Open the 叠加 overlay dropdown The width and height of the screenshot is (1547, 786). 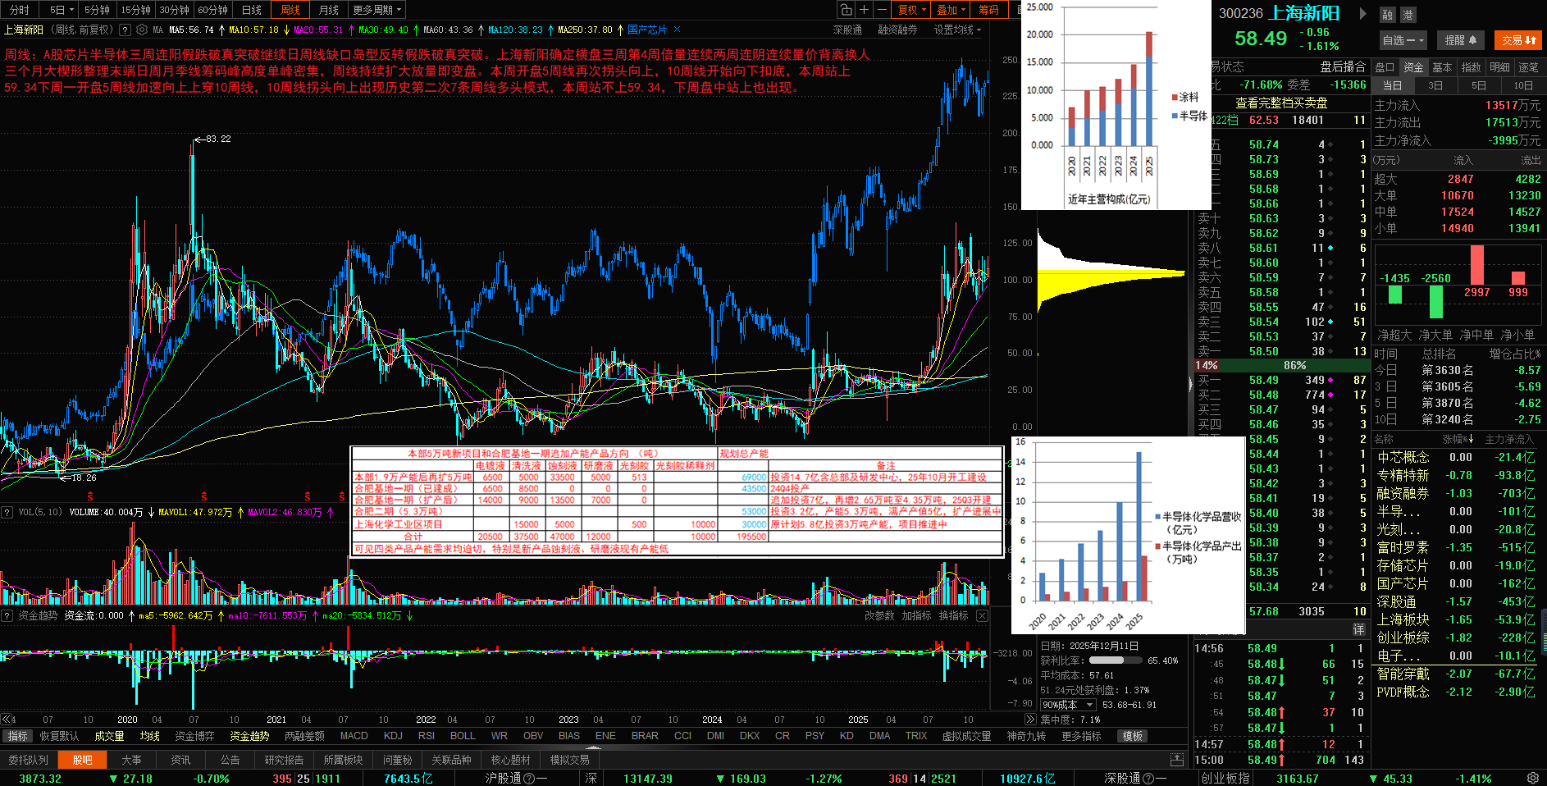[x=951, y=10]
